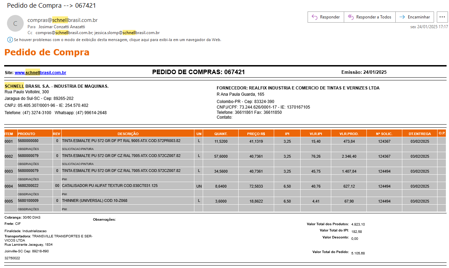The height and width of the screenshot is (268, 449).
Task: Click the Pedido de Compra heading
Action: tap(47, 53)
